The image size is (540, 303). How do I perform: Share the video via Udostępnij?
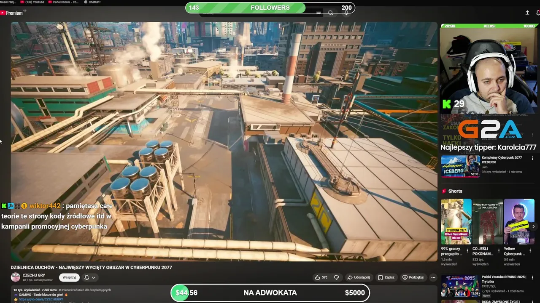[x=358, y=277]
